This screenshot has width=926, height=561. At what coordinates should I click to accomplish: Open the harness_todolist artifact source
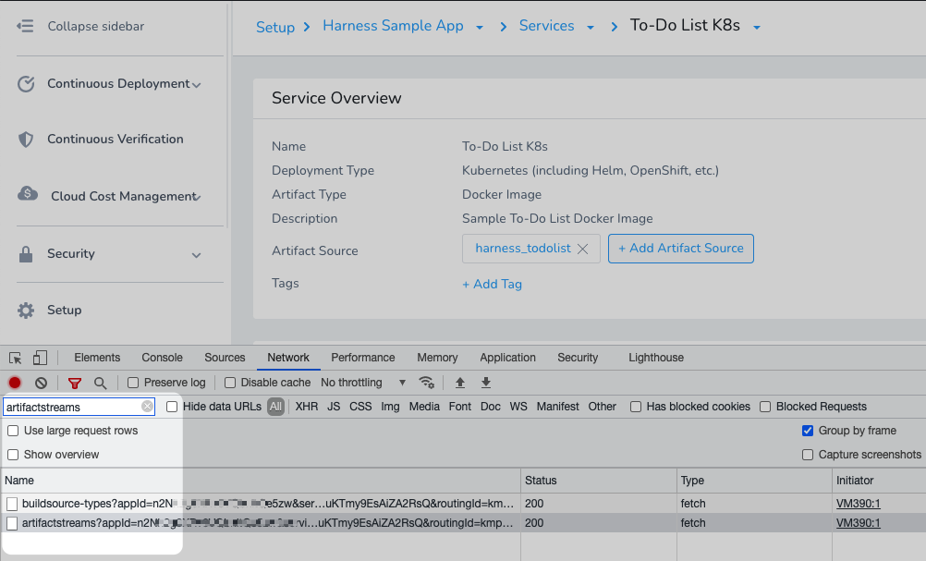coord(523,248)
